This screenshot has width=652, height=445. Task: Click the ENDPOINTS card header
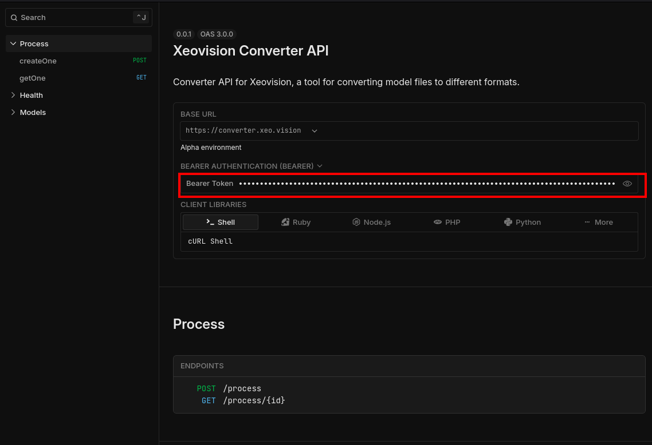(x=409, y=366)
